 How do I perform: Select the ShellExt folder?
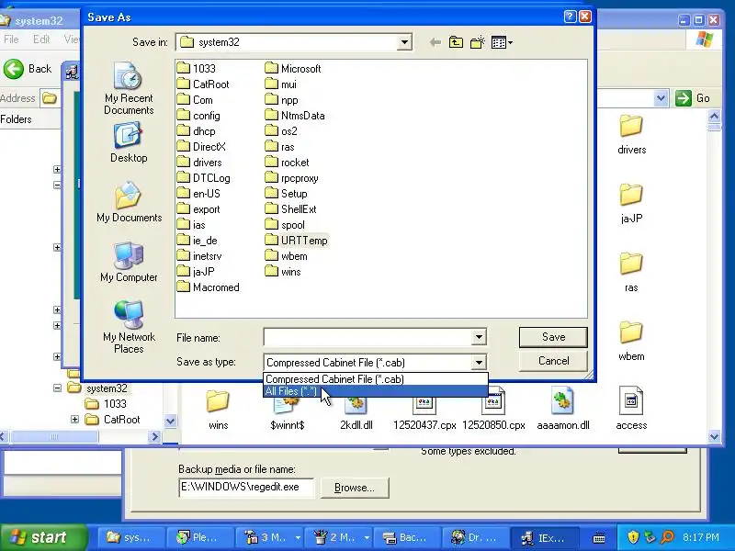290,209
